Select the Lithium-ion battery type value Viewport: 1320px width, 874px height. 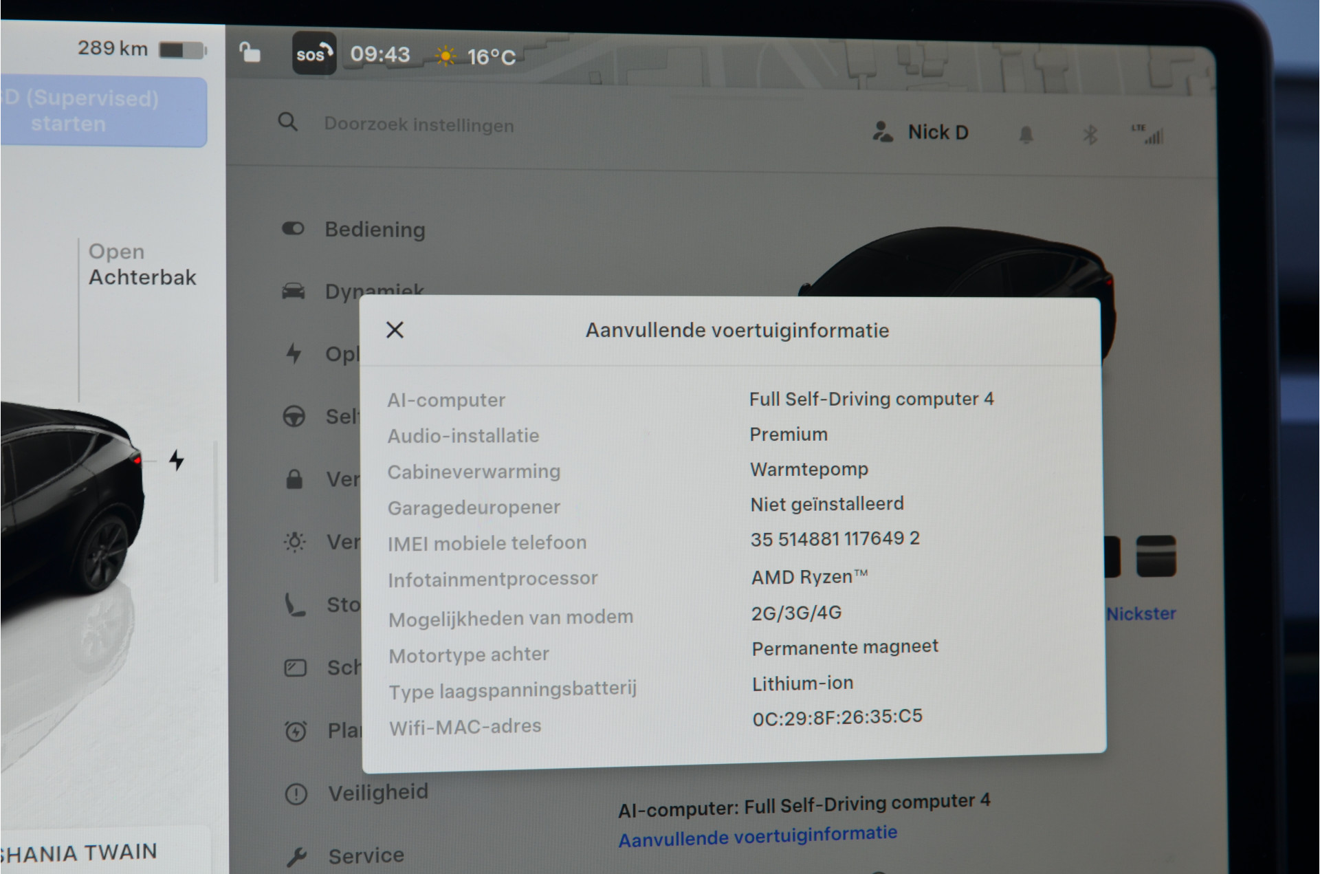802,683
